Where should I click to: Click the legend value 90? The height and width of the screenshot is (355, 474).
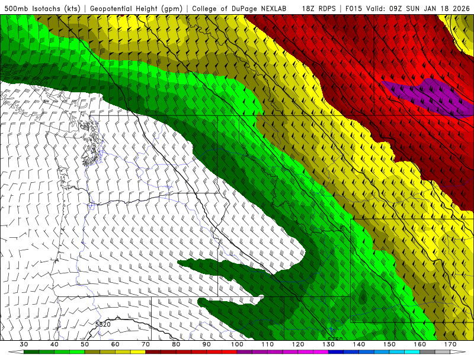point(207,344)
